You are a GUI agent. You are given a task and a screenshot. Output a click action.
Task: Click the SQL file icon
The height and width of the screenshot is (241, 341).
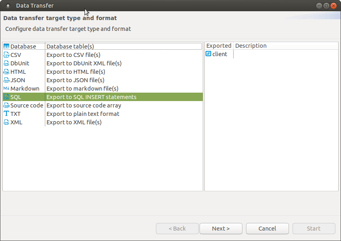[6, 97]
